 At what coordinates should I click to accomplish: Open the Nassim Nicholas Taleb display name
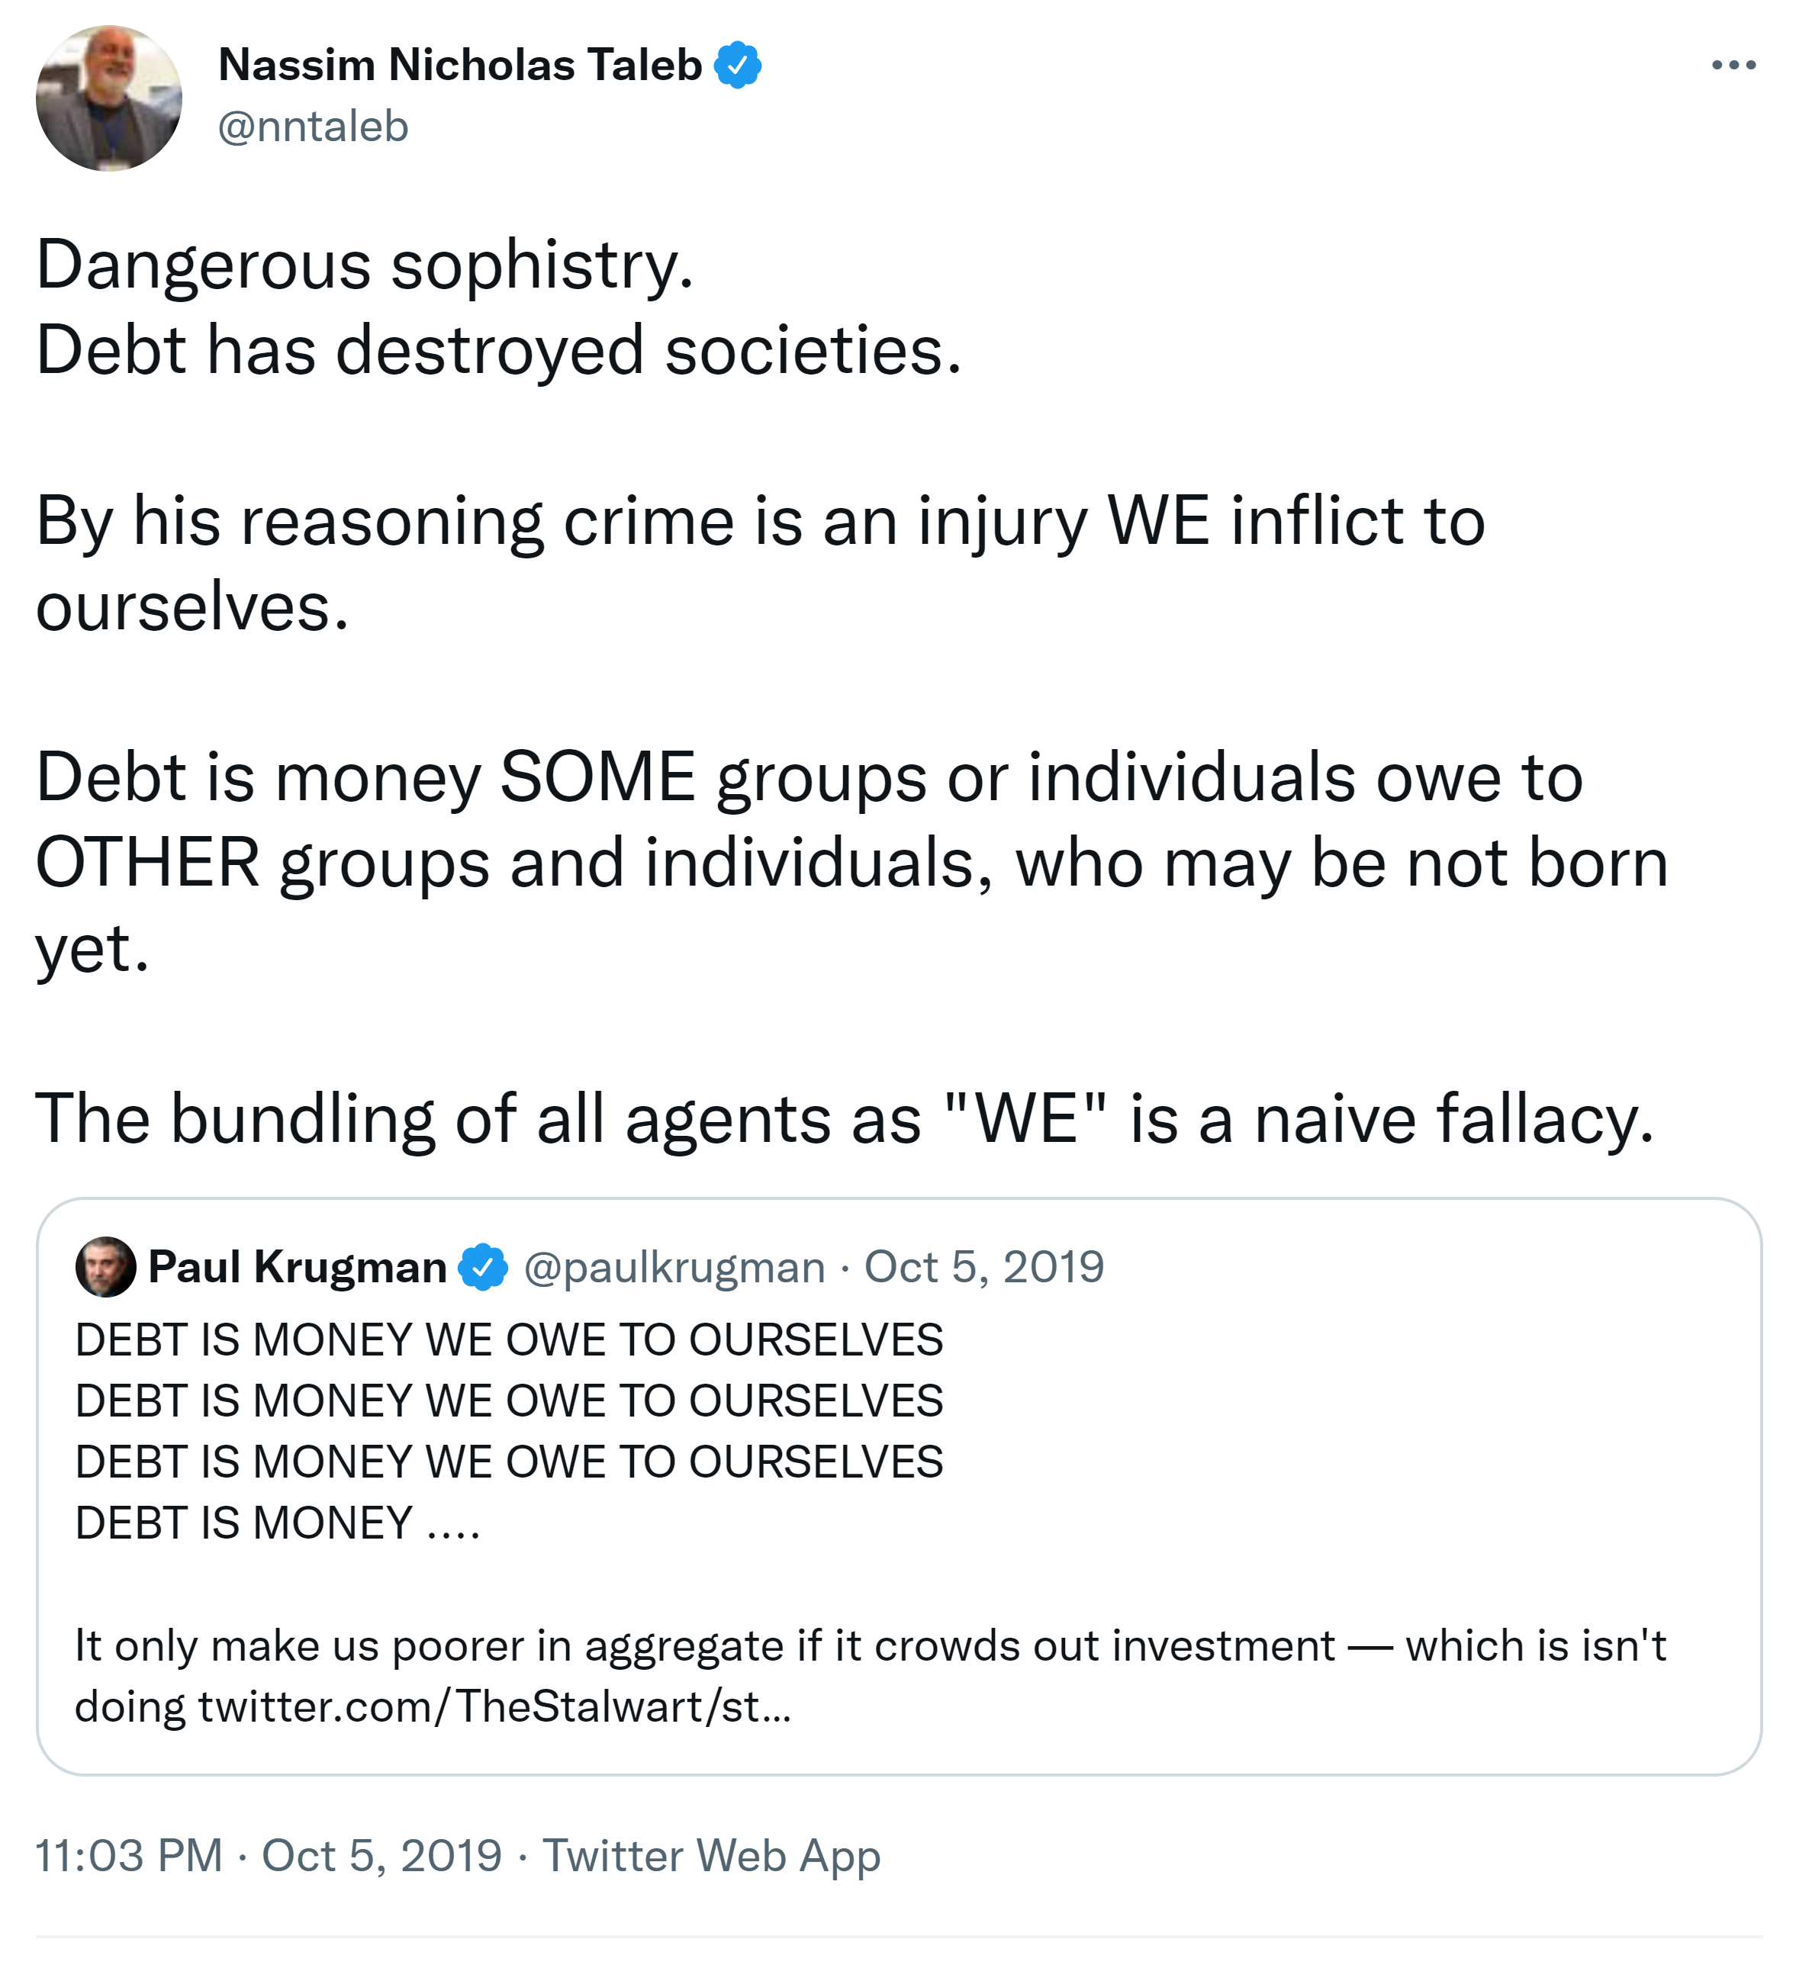(460, 66)
